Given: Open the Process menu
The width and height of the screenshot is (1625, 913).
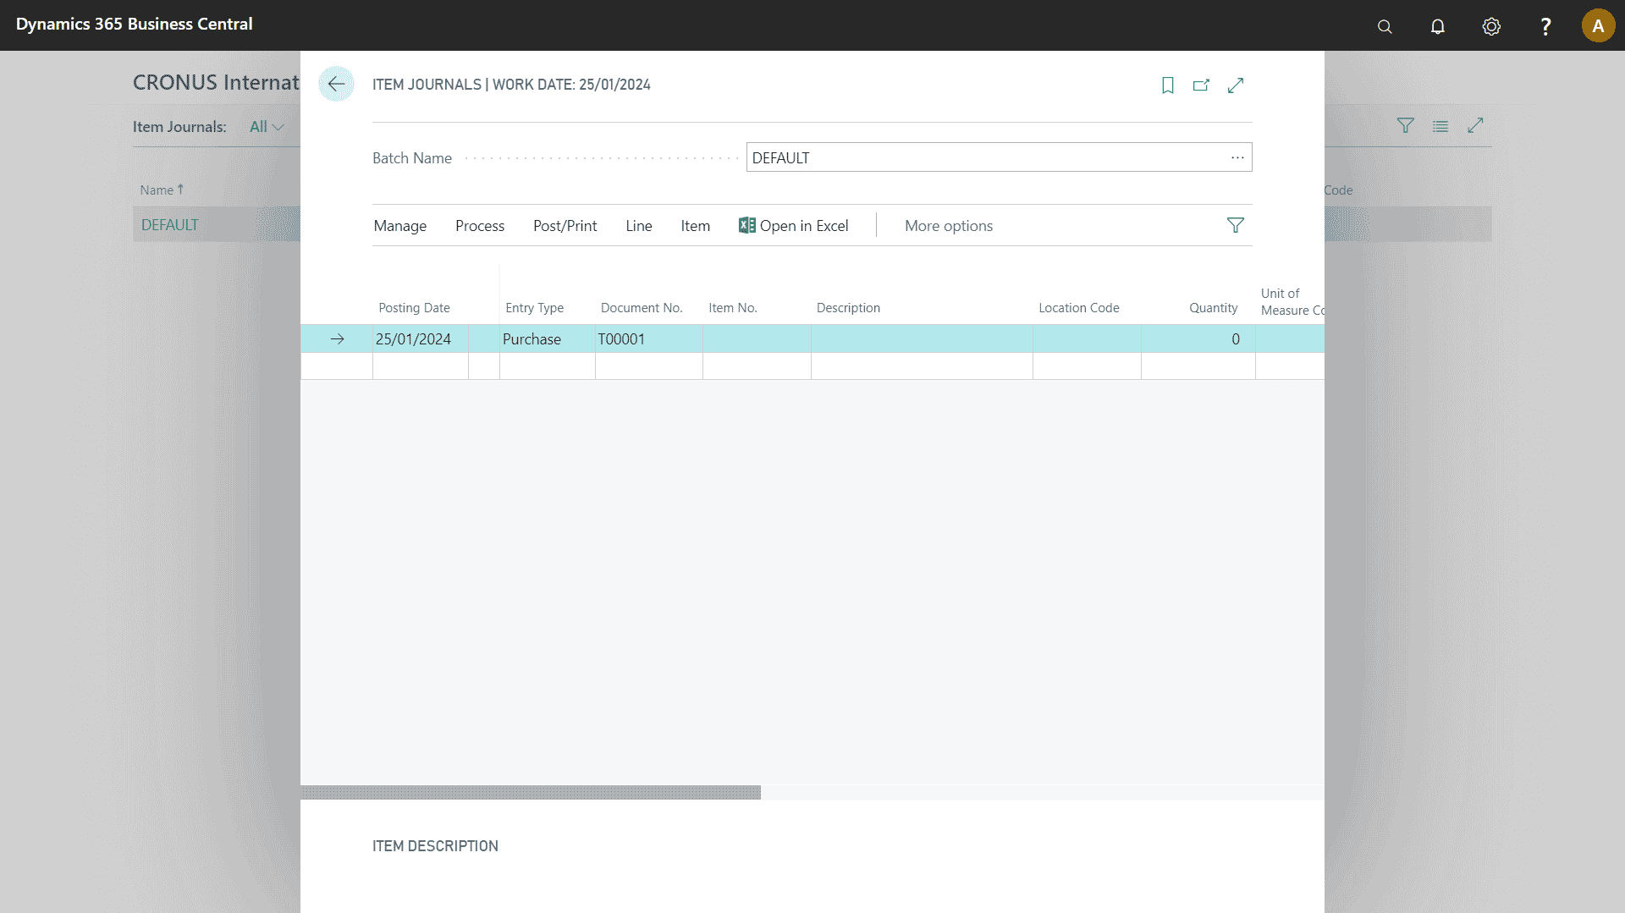Looking at the screenshot, I should pyautogui.click(x=479, y=226).
